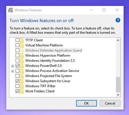Image resolution: width=129 pixels, height=115 pixels.
Task: Click the Windows Subsystem for Linux folder icon
Action: tap(22, 81)
